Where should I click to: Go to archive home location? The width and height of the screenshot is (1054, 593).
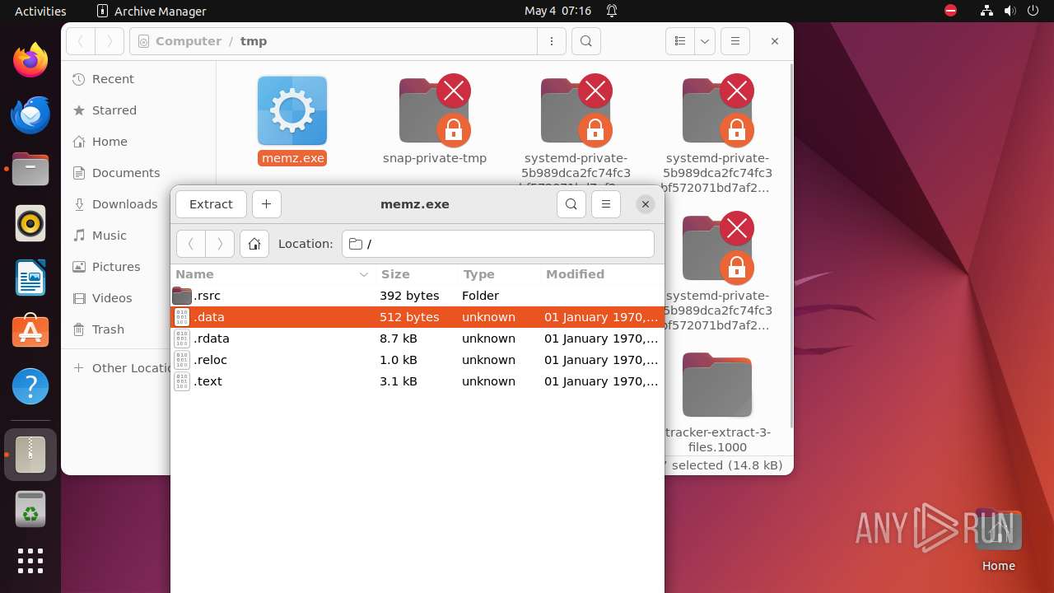tap(254, 244)
